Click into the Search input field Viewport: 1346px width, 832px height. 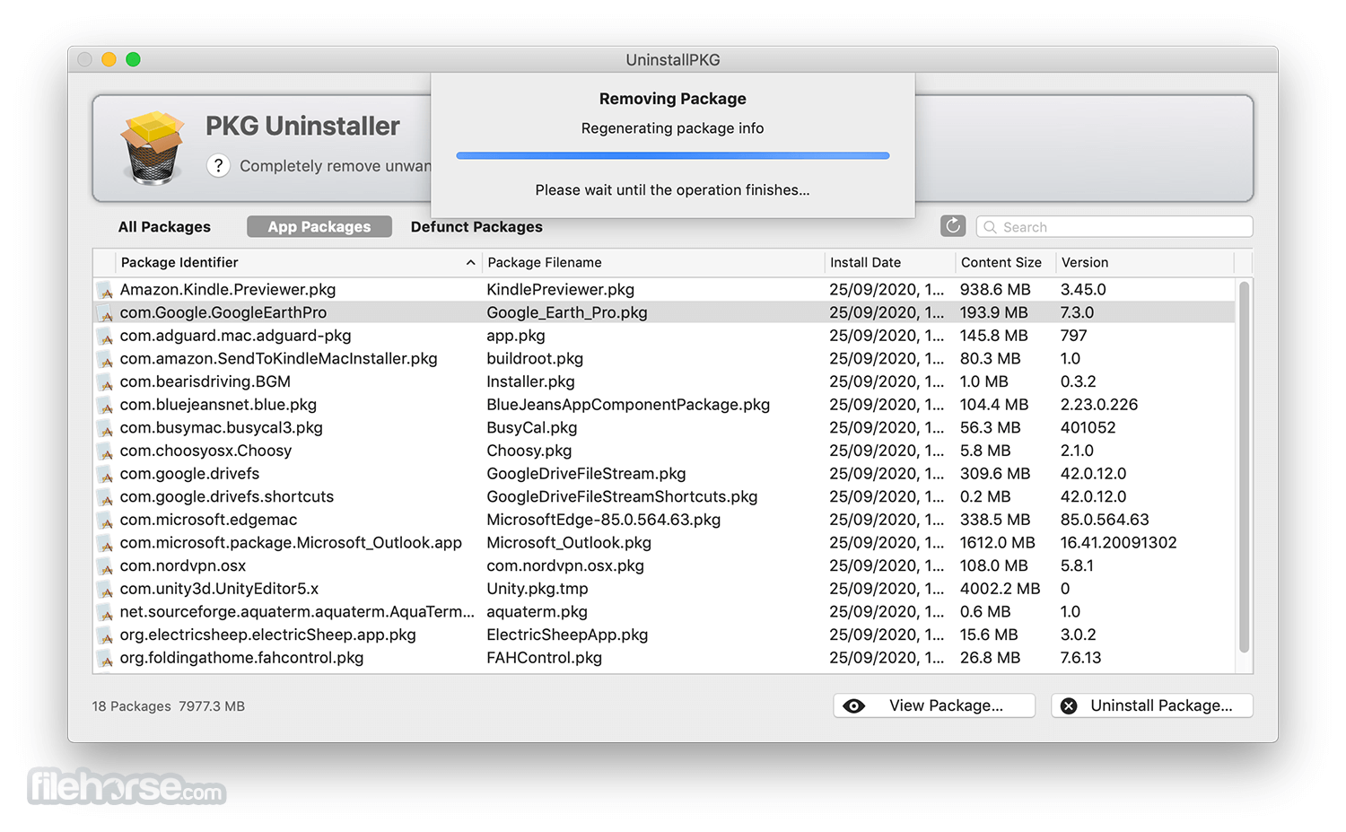(1114, 227)
